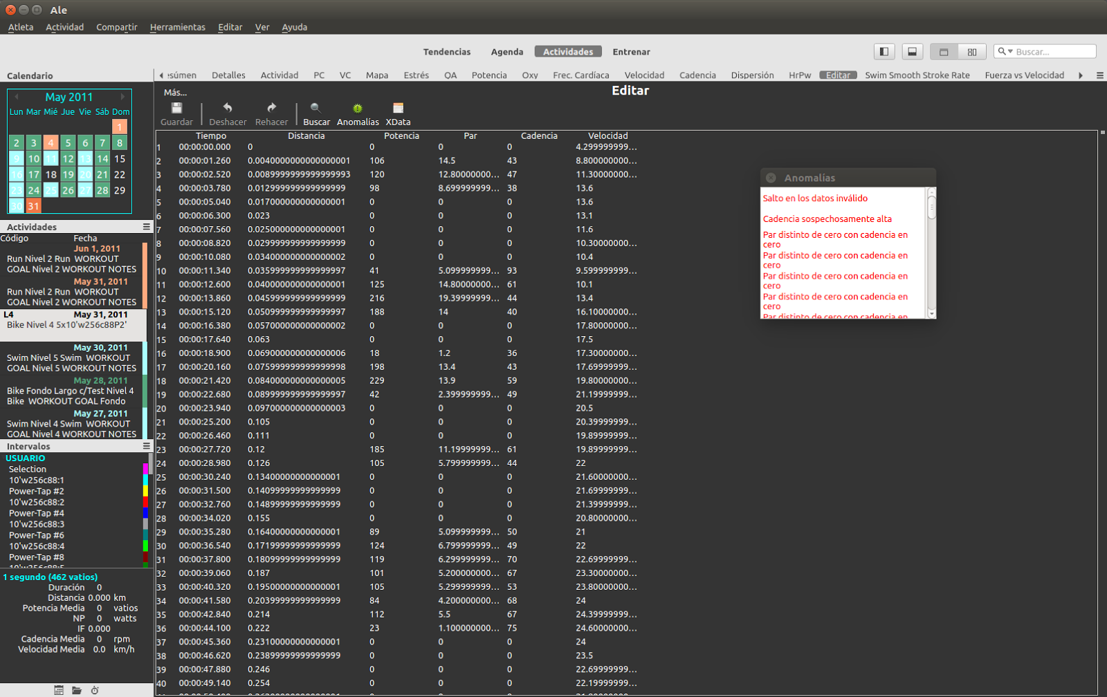Image resolution: width=1107 pixels, height=697 pixels.
Task: Toggle the bottom panel visibility button
Action: tap(913, 51)
